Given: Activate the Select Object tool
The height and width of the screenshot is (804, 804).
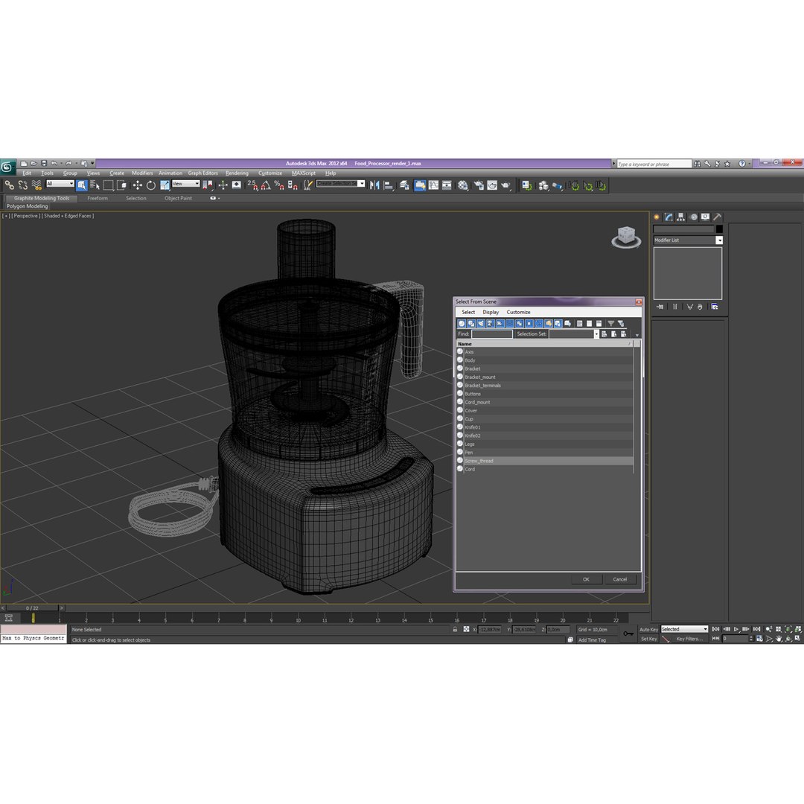Looking at the screenshot, I should click(82, 185).
